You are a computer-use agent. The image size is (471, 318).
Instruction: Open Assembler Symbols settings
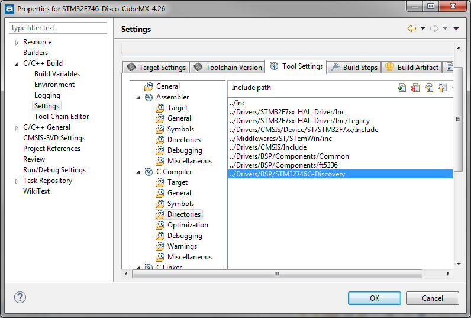[x=180, y=129]
